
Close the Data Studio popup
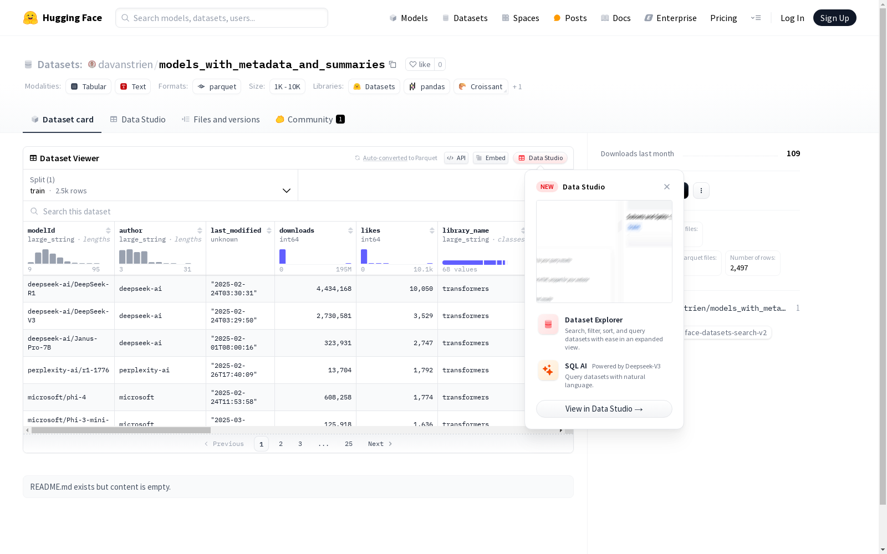[667, 187]
